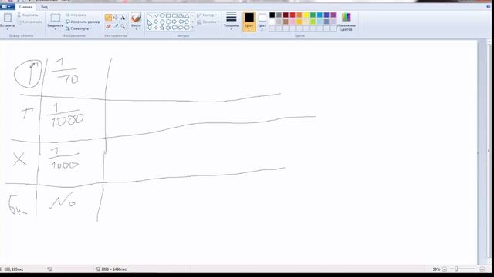Pick the orange palette swatch
Viewport: 494px width, 277px height.
(299, 15)
